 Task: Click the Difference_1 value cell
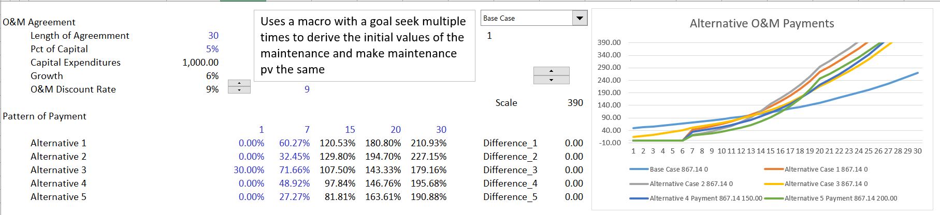(x=574, y=143)
